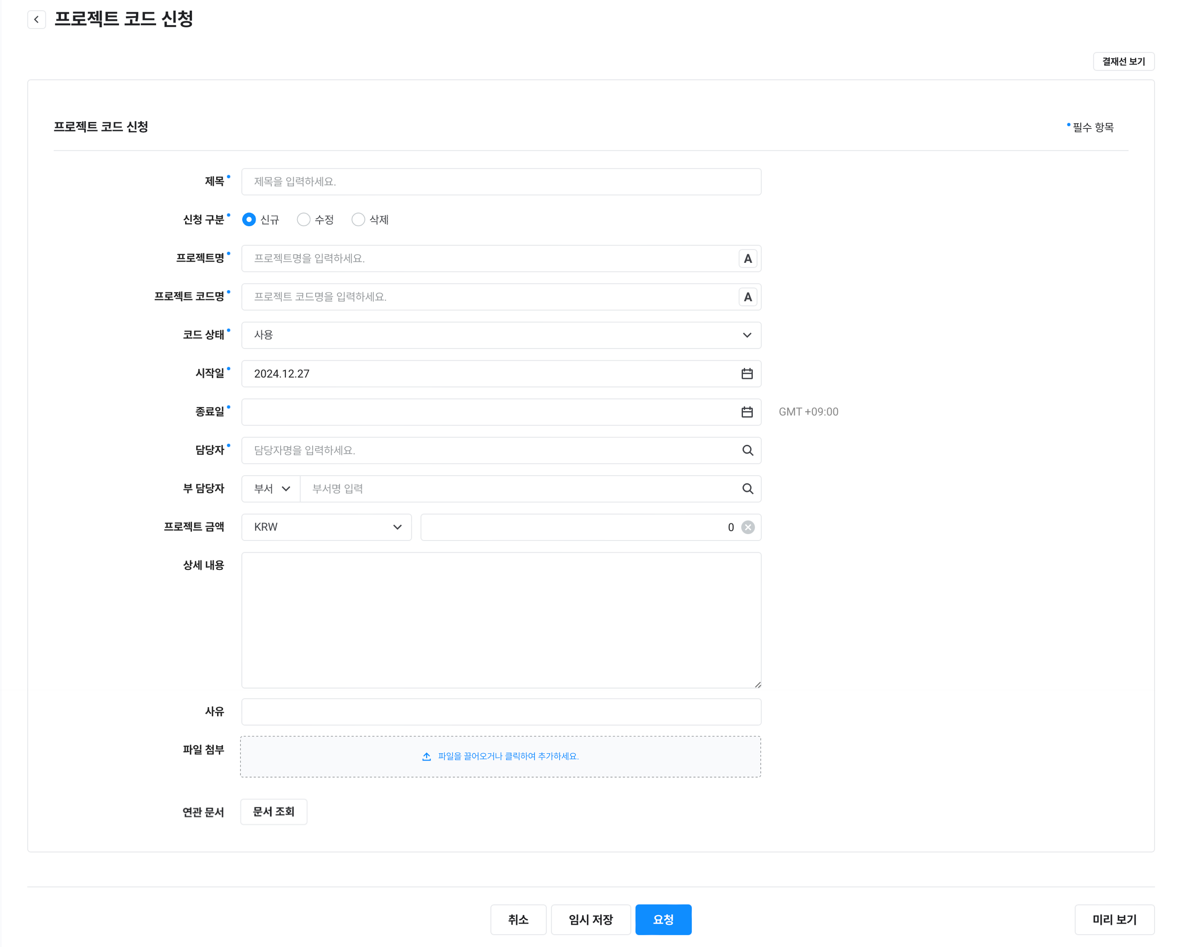
Task: Click upload icon in 파일 첨부 area
Action: coord(426,756)
